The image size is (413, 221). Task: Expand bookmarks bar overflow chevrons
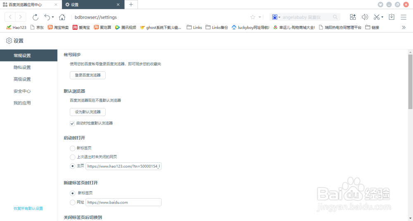tap(404, 27)
